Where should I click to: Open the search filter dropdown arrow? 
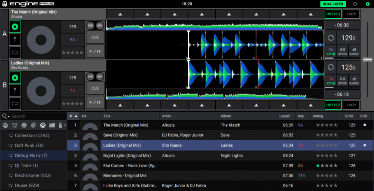click(8, 117)
